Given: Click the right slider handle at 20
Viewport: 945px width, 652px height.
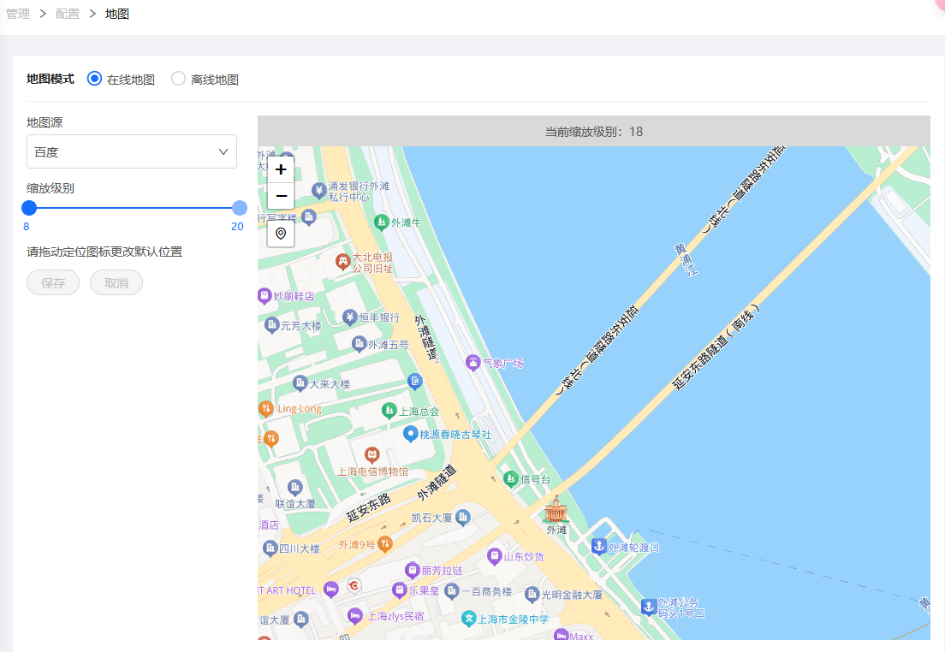Looking at the screenshot, I should 240,208.
